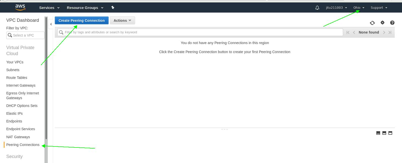
Task: Click the magnifier in Select a VPC
Action: [10, 35]
